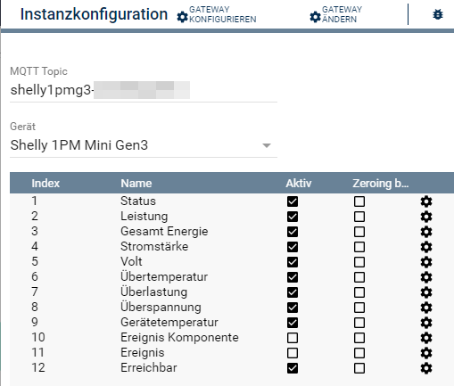Open the Shelly 1PM Mini Gen3 selection

click(144, 145)
